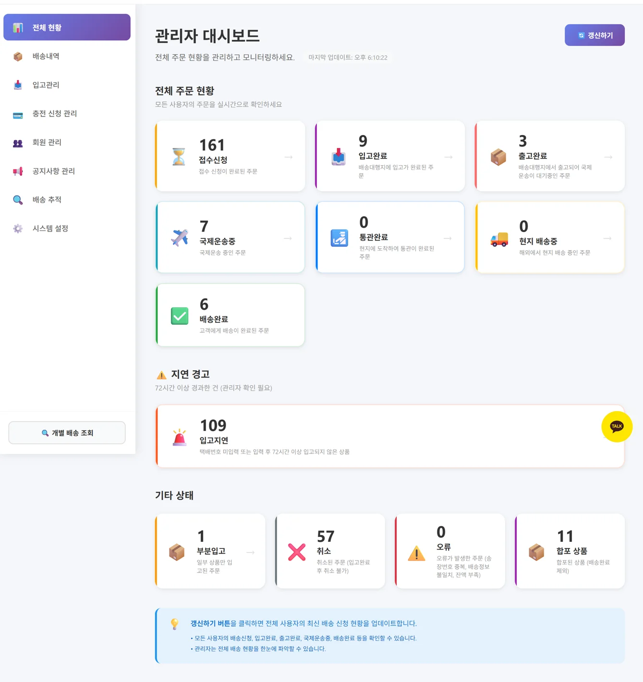Expand details of the 접수신청 card
The height and width of the screenshot is (682, 643).
point(288,157)
